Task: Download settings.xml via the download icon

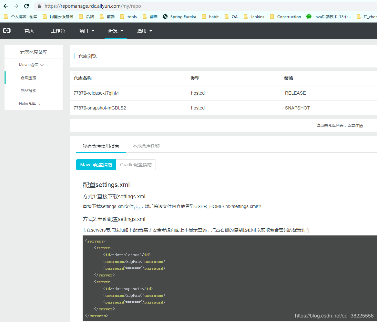Action: 137,206
